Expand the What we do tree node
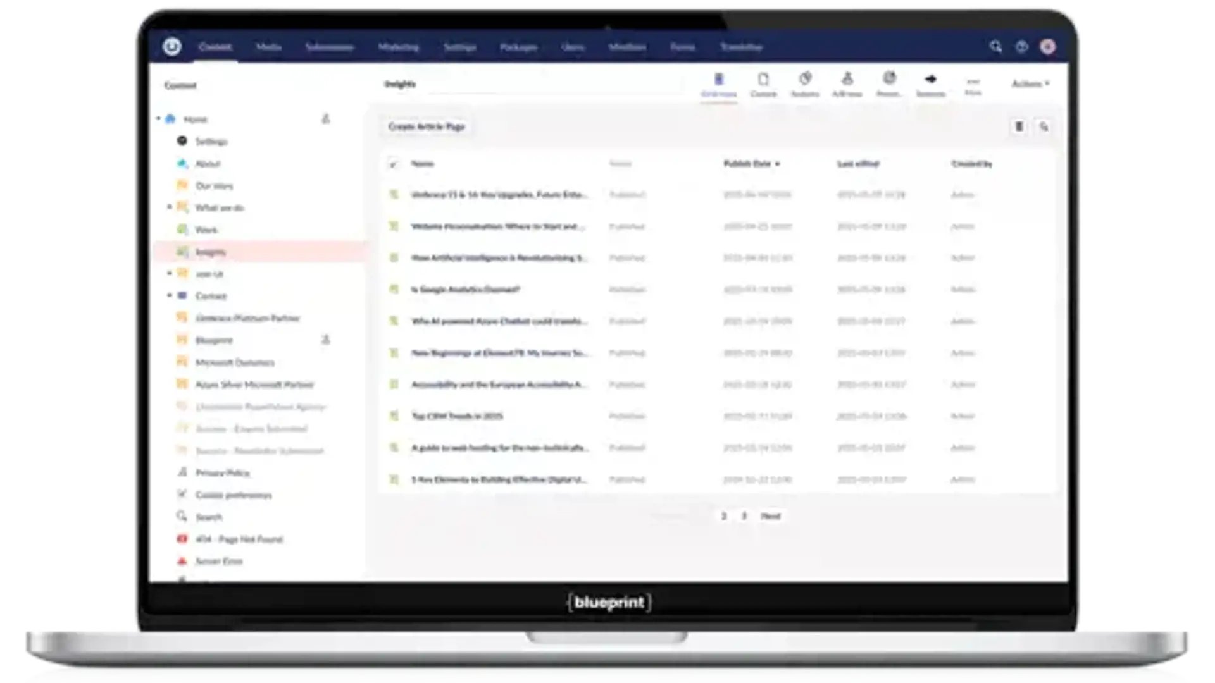The image size is (1215, 683). coord(169,207)
